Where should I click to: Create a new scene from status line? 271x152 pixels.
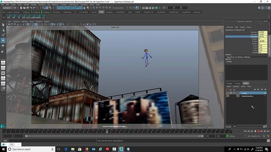tap(21, 8)
